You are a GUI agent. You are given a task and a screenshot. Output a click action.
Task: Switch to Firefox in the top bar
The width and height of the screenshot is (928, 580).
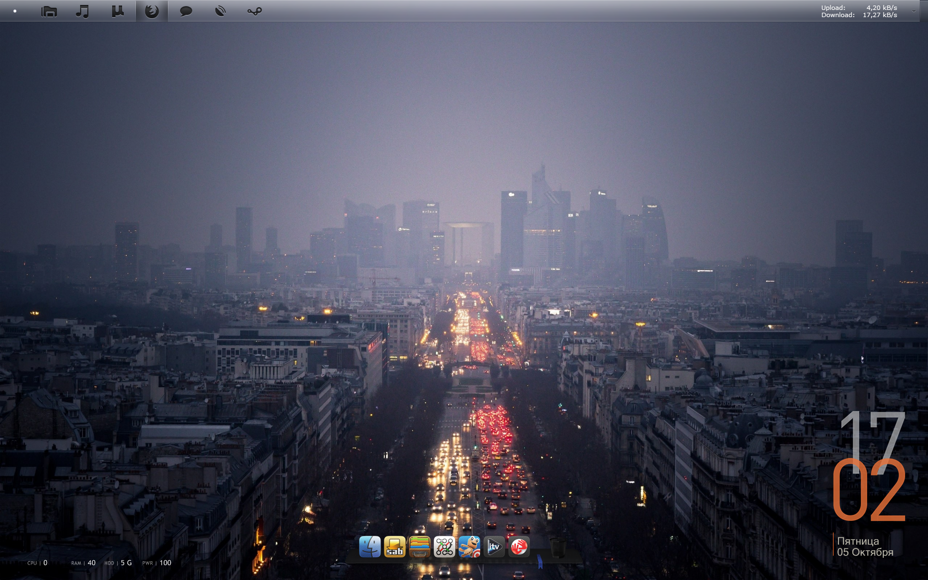[x=152, y=11]
